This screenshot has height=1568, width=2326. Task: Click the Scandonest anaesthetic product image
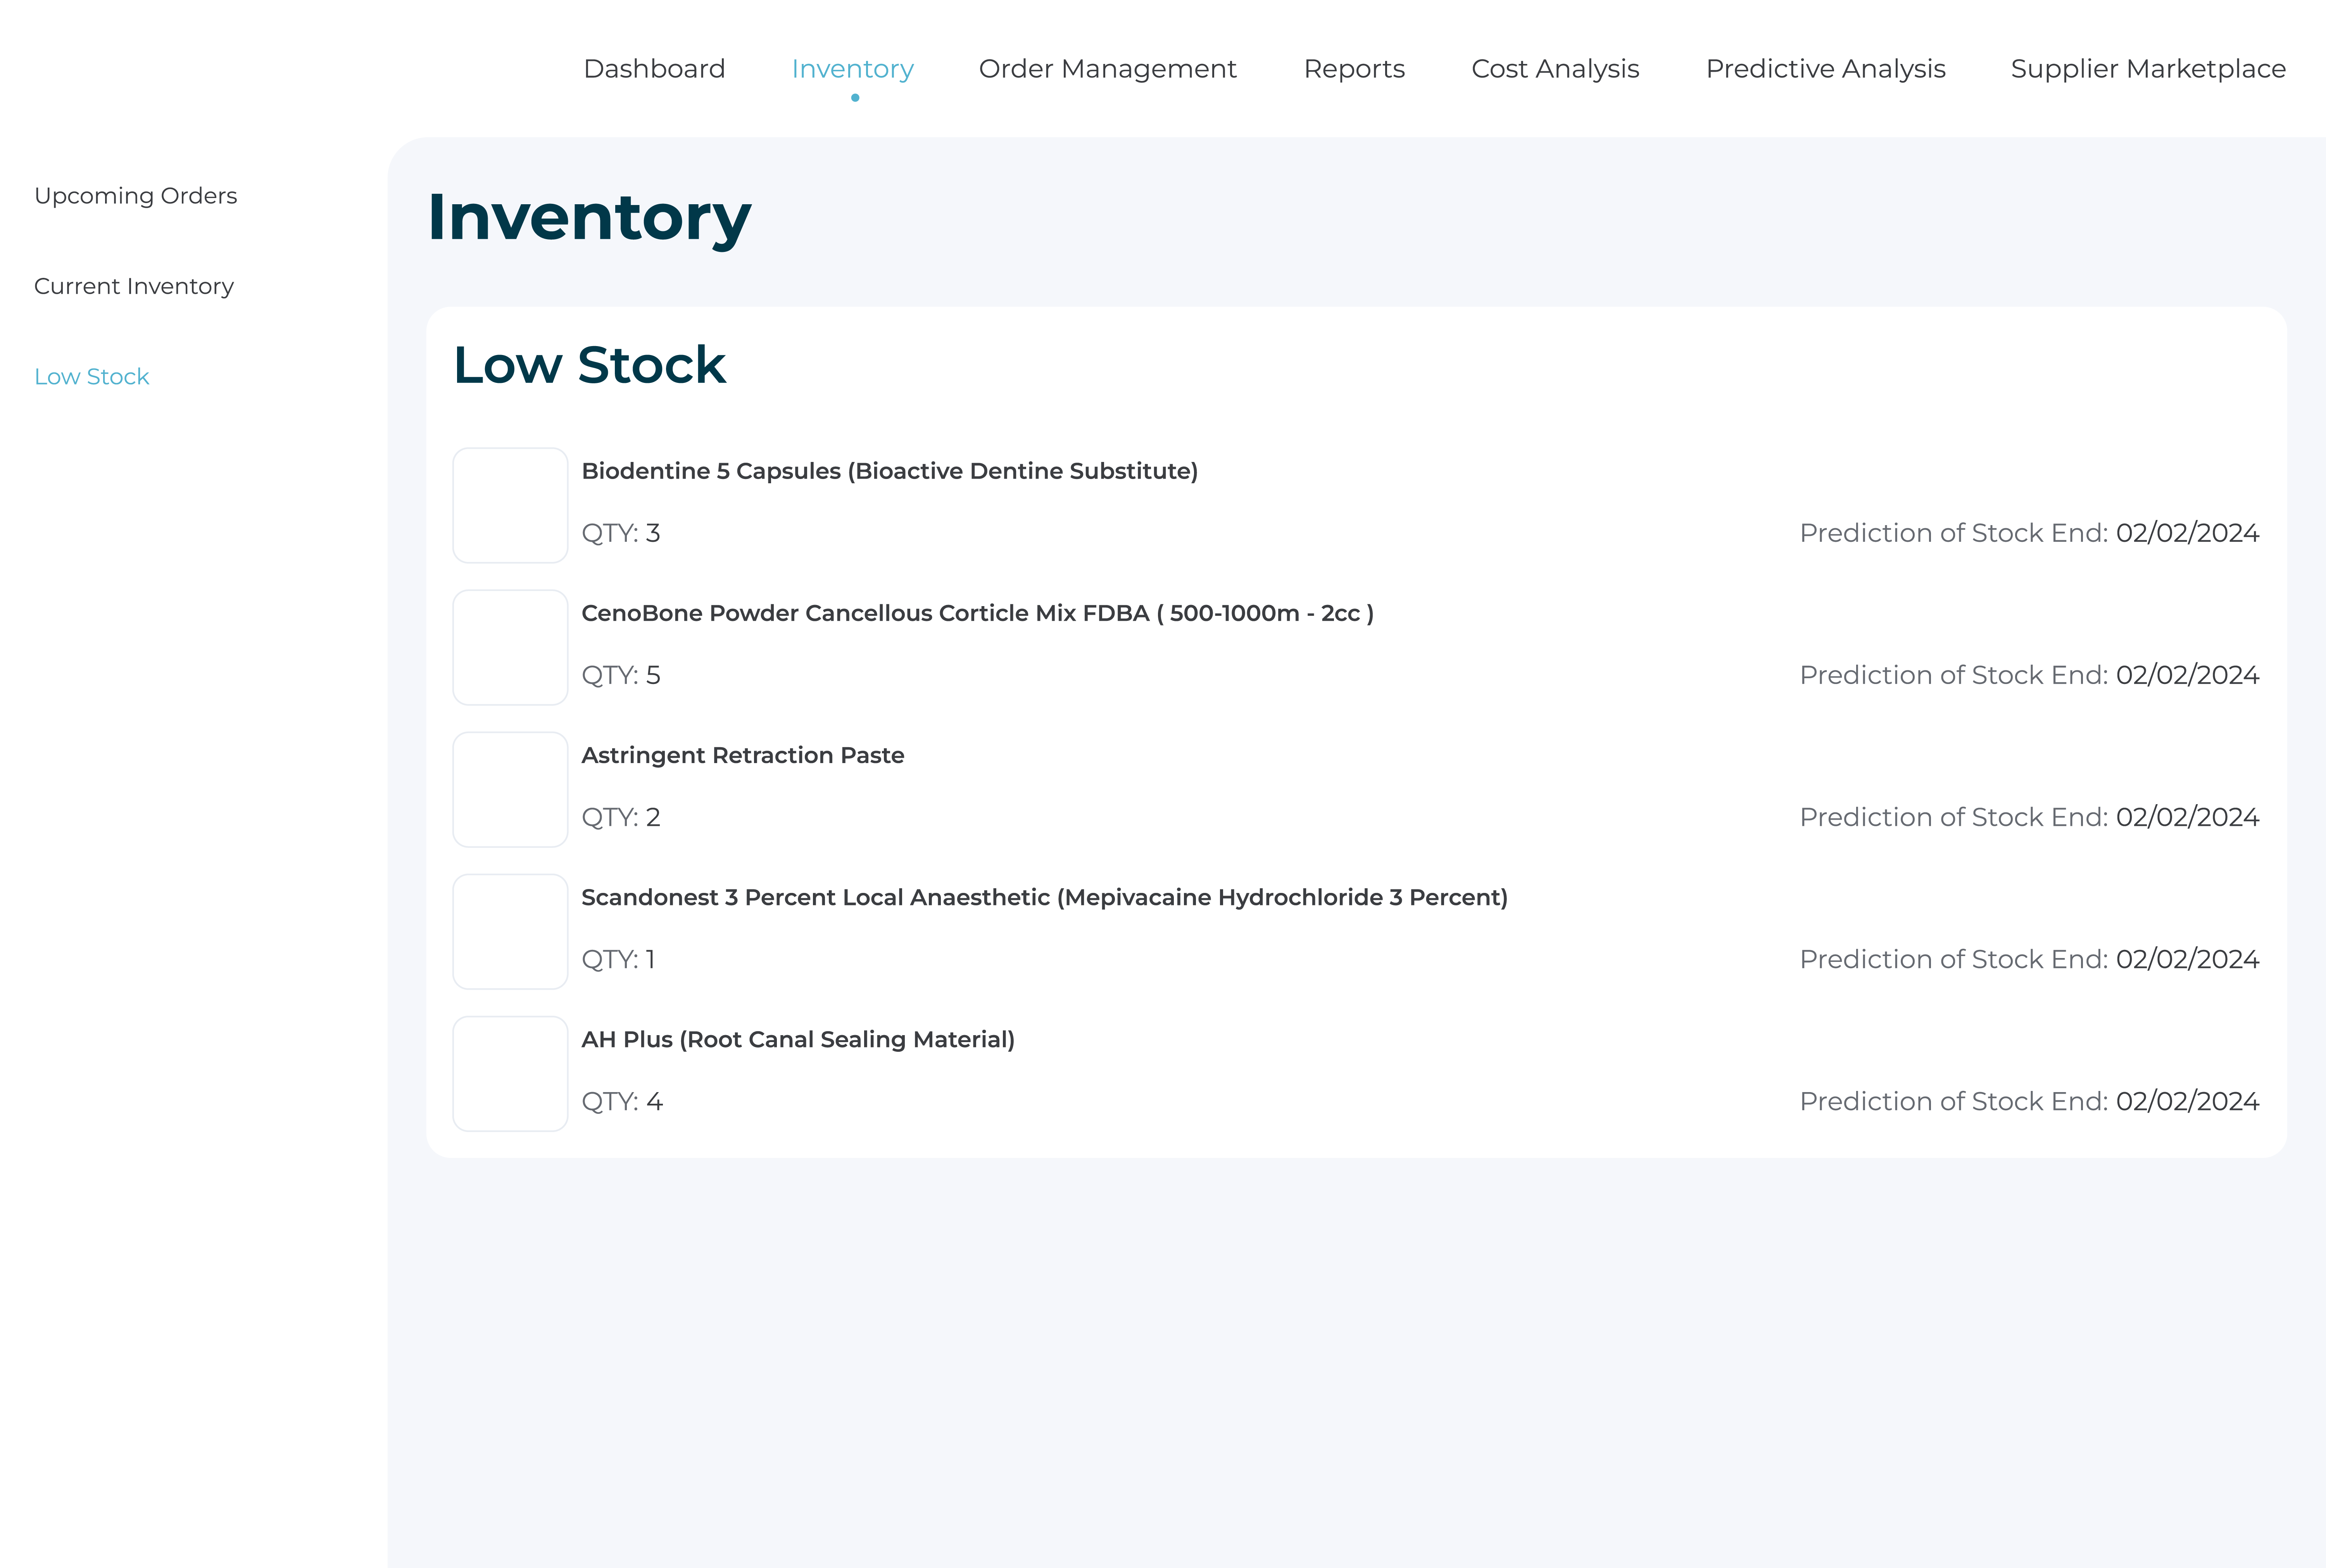click(x=510, y=931)
